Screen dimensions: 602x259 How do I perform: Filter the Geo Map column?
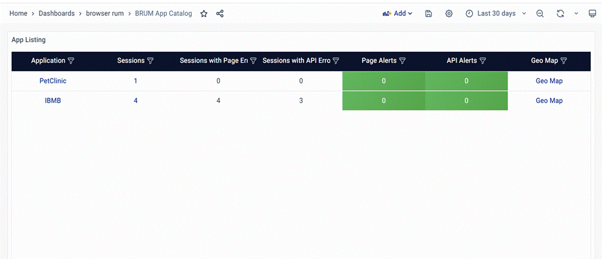[564, 61]
